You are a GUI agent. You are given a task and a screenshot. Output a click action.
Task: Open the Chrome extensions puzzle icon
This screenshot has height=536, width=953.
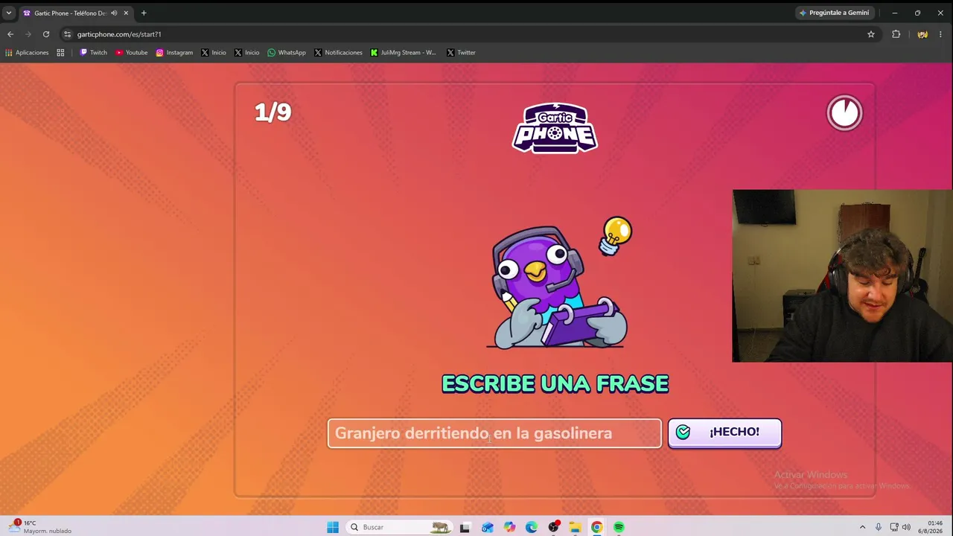pyautogui.click(x=896, y=34)
